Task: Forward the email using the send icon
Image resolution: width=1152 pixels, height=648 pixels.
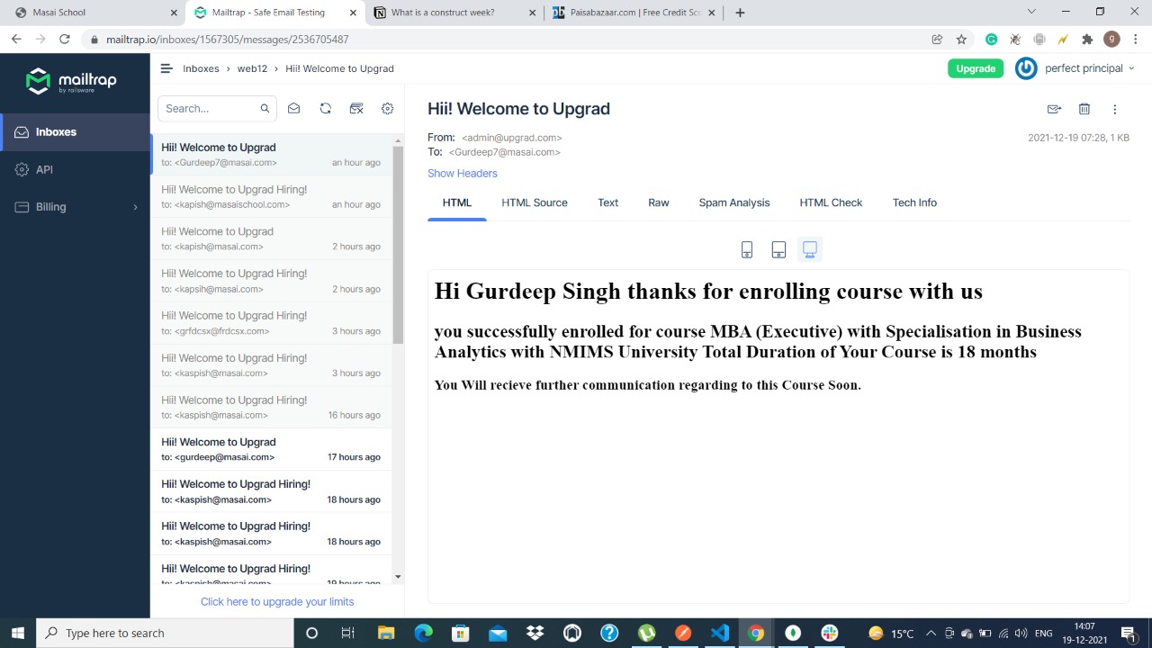Action: point(1054,108)
